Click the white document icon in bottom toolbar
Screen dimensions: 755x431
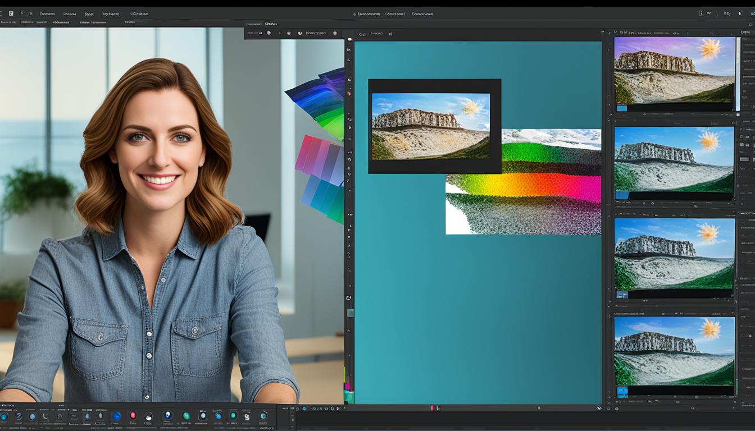[247, 417]
